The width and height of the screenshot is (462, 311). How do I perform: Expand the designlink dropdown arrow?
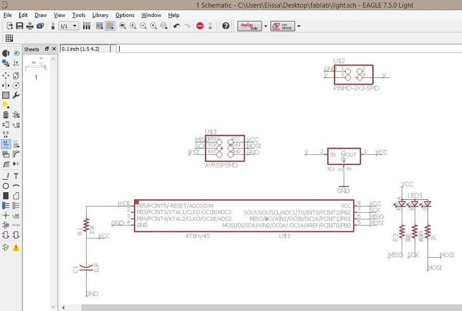point(265,26)
